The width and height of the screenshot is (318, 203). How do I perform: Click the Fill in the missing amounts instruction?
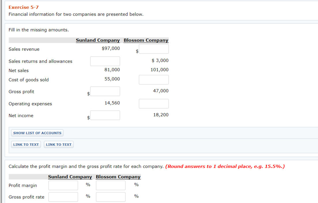[x=39, y=30]
